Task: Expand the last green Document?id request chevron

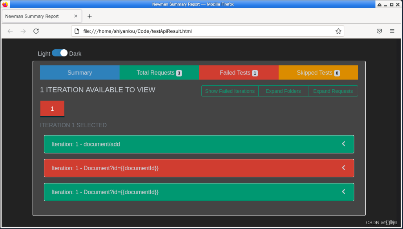Action: pos(344,191)
